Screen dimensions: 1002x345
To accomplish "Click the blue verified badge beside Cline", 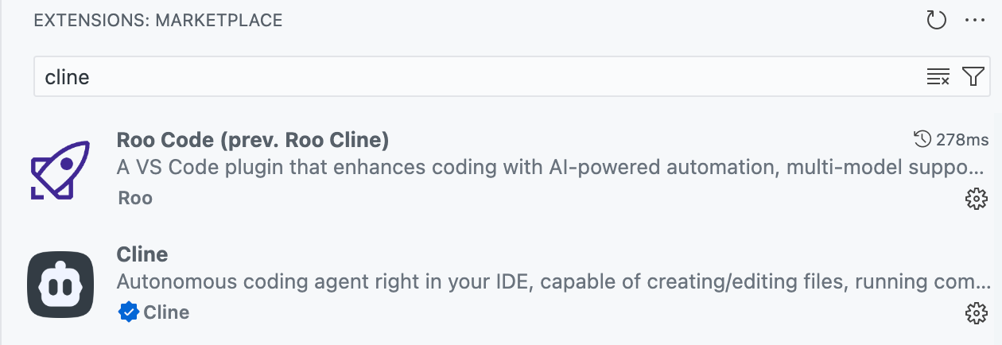I will click(x=128, y=312).
